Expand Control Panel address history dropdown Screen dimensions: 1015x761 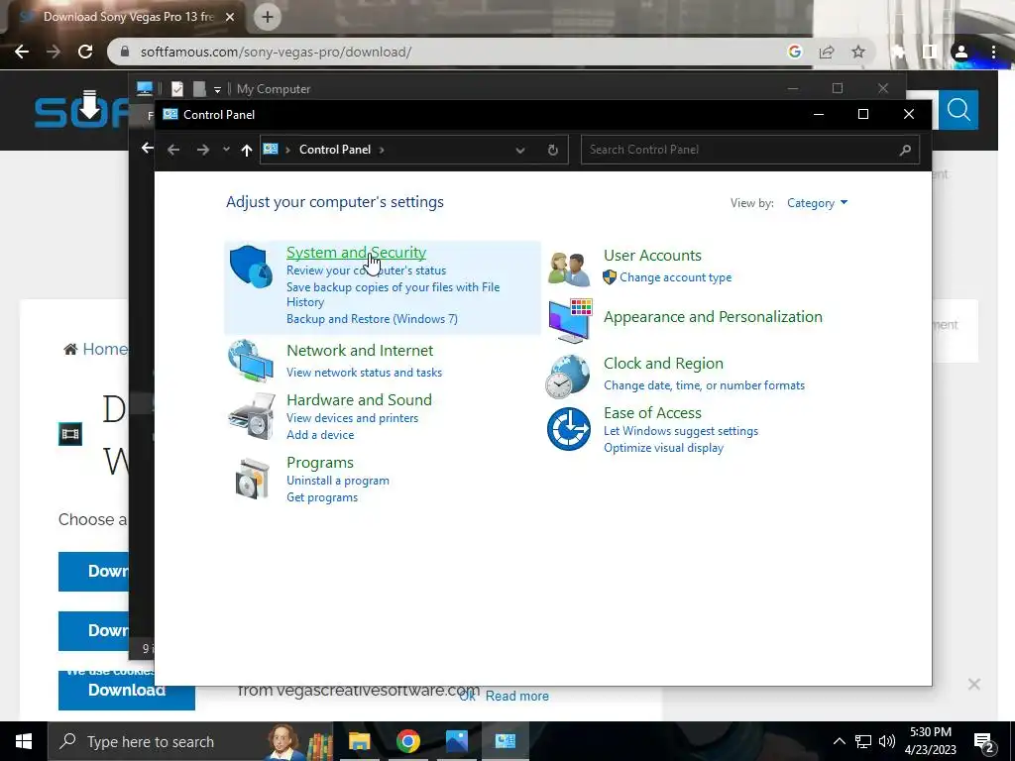(519, 150)
